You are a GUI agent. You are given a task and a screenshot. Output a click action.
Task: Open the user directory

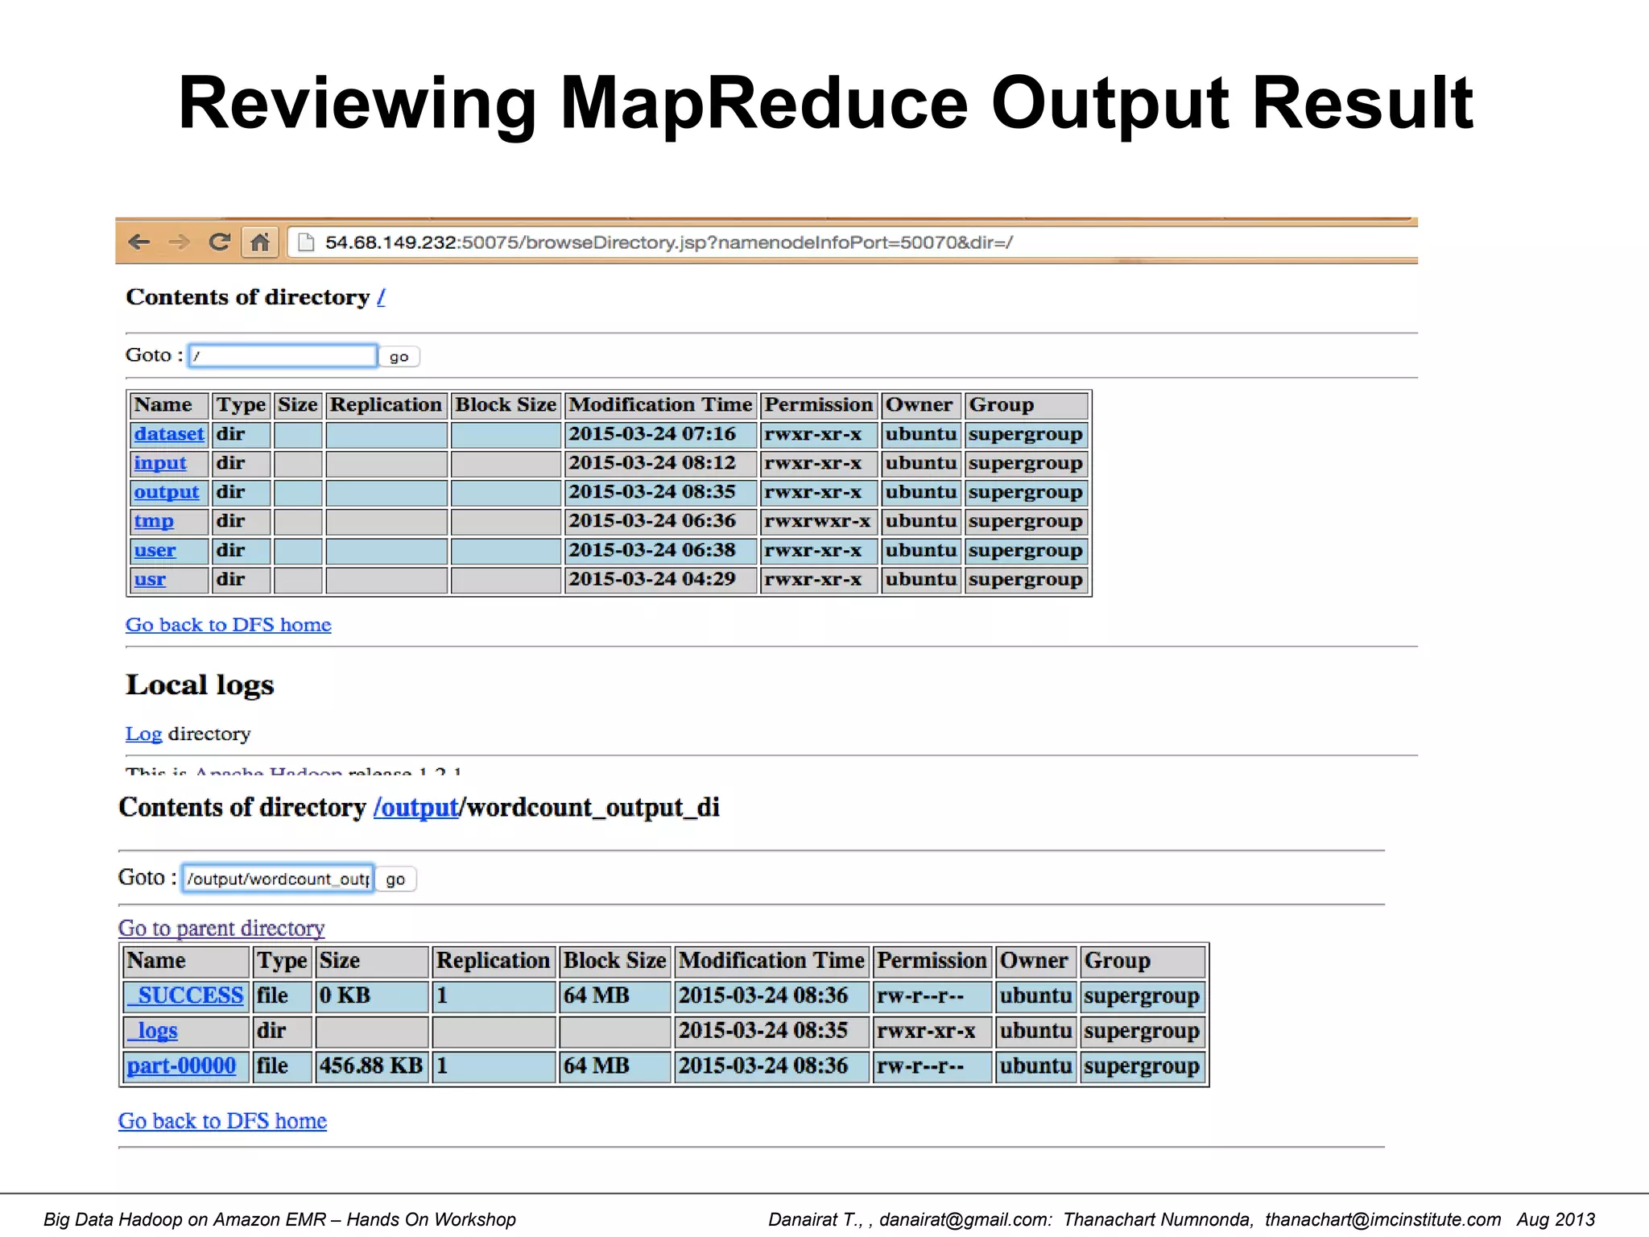click(155, 551)
